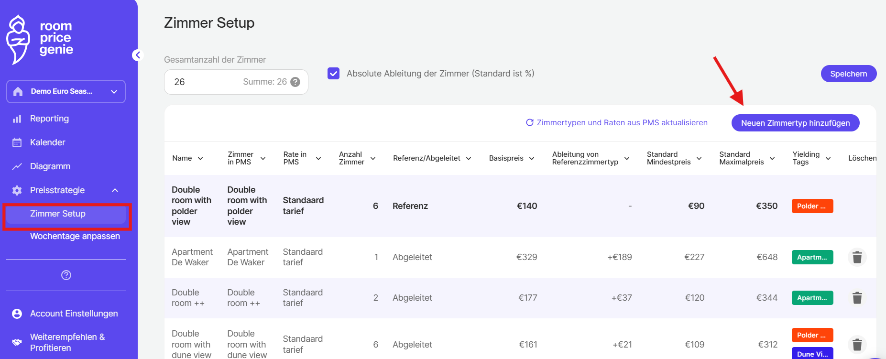Click the RoomPriceGenie logo

tap(40, 39)
